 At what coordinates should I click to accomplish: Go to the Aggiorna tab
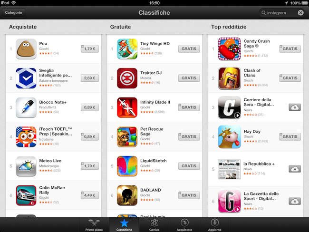(214, 225)
